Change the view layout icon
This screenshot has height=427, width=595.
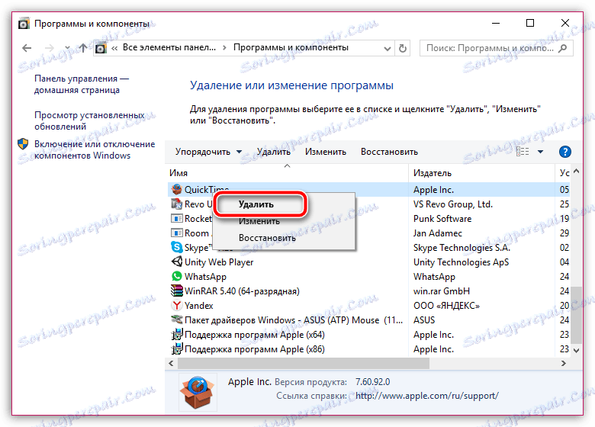(x=523, y=152)
